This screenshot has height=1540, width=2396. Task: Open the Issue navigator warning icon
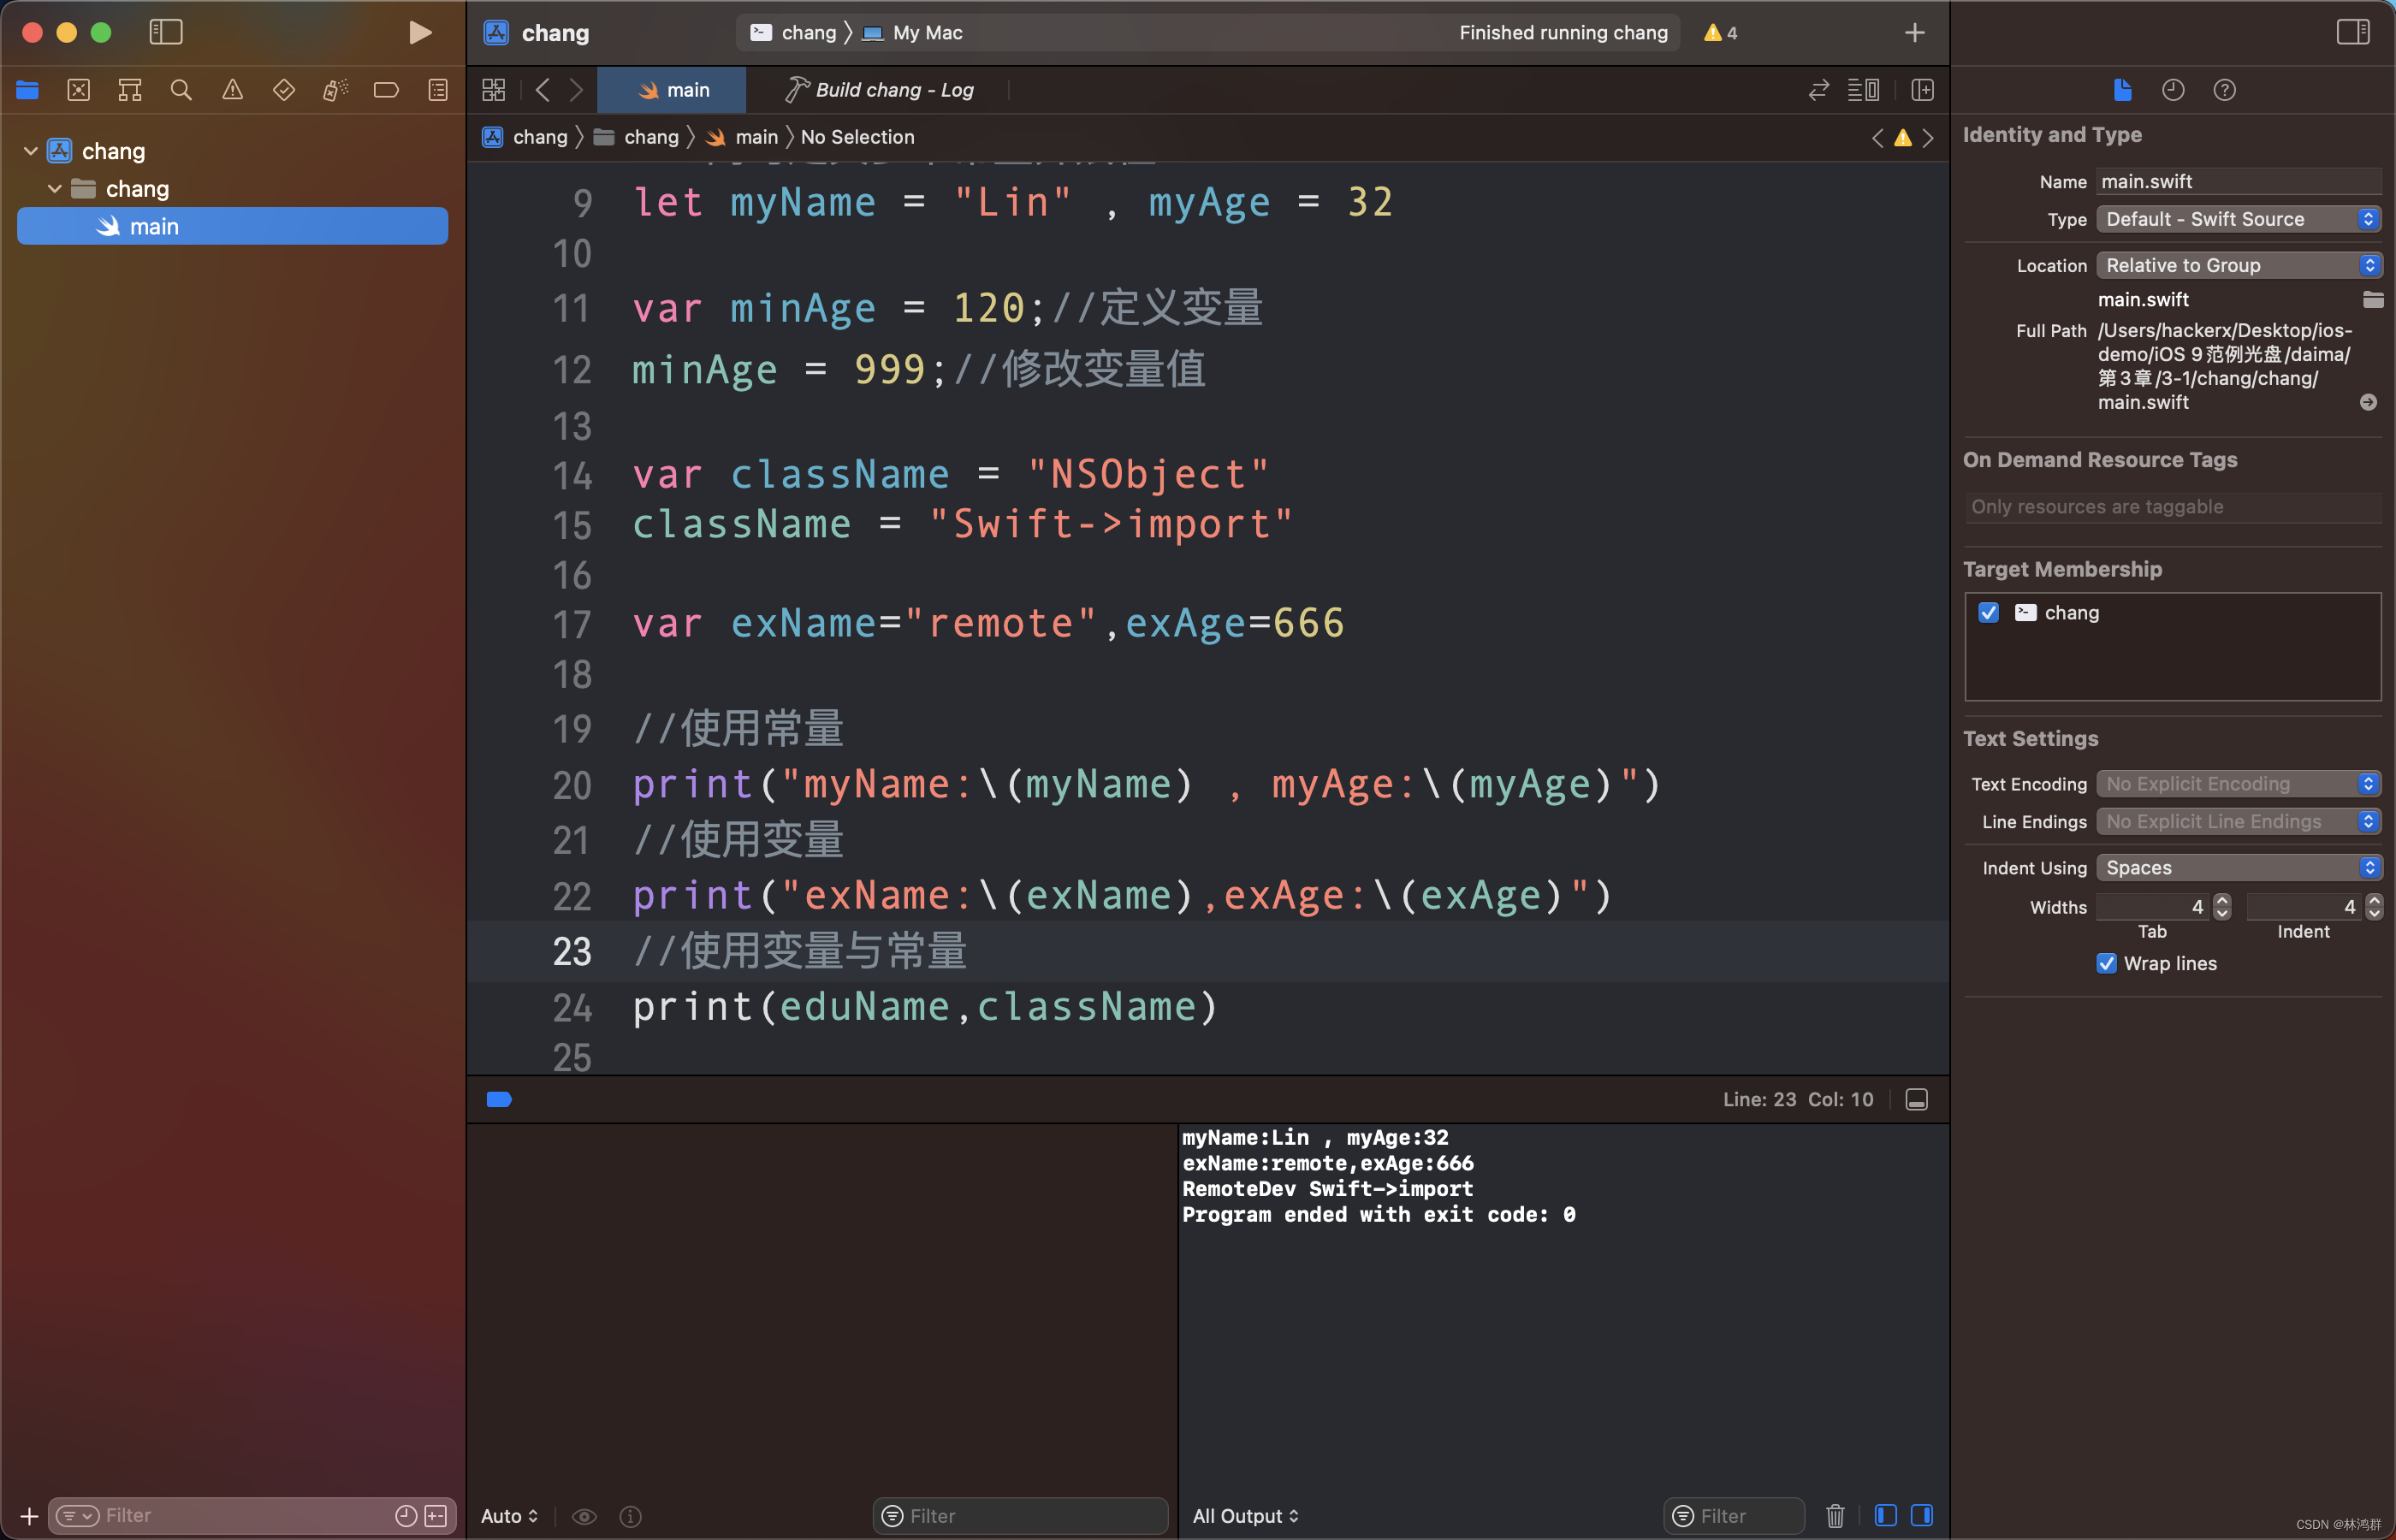click(233, 90)
